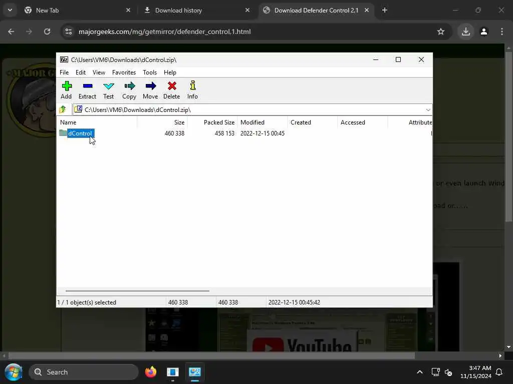Sort by the Created column header

tap(313, 122)
